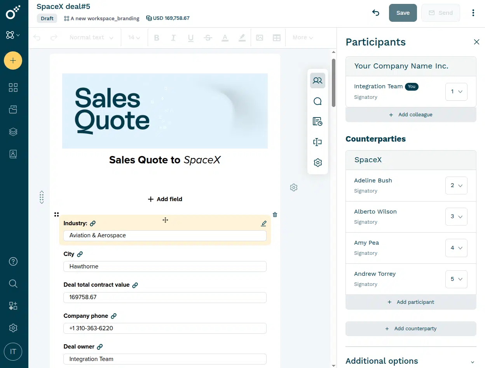Open the document settings gear in floating panel
The image size is (485, 368).
point(318,163)
